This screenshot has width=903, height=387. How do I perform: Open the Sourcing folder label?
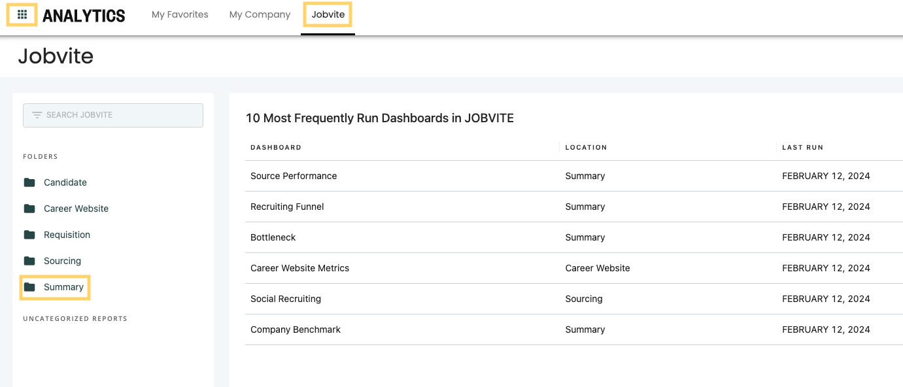click(x=63, y=261)
